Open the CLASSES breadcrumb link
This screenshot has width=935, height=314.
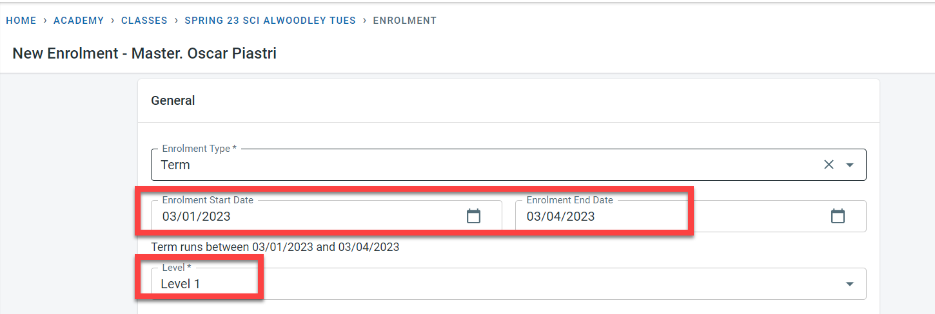pyautogui.click(x=144, y=21)
